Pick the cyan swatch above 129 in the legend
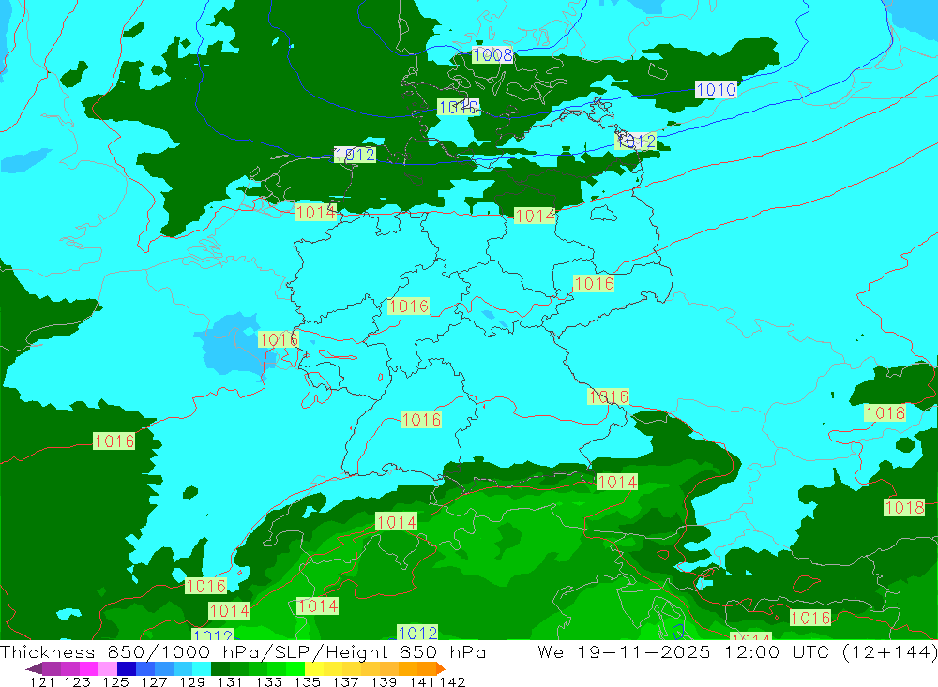The height and width of the screenshot is (687, 938). coord(202,668)
